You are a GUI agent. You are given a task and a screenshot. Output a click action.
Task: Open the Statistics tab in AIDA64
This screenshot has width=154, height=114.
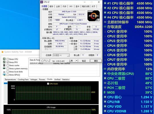click(66, 80)
